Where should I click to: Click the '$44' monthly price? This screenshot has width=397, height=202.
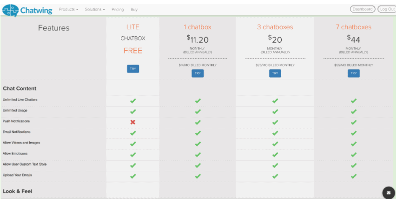pos(353,39)
